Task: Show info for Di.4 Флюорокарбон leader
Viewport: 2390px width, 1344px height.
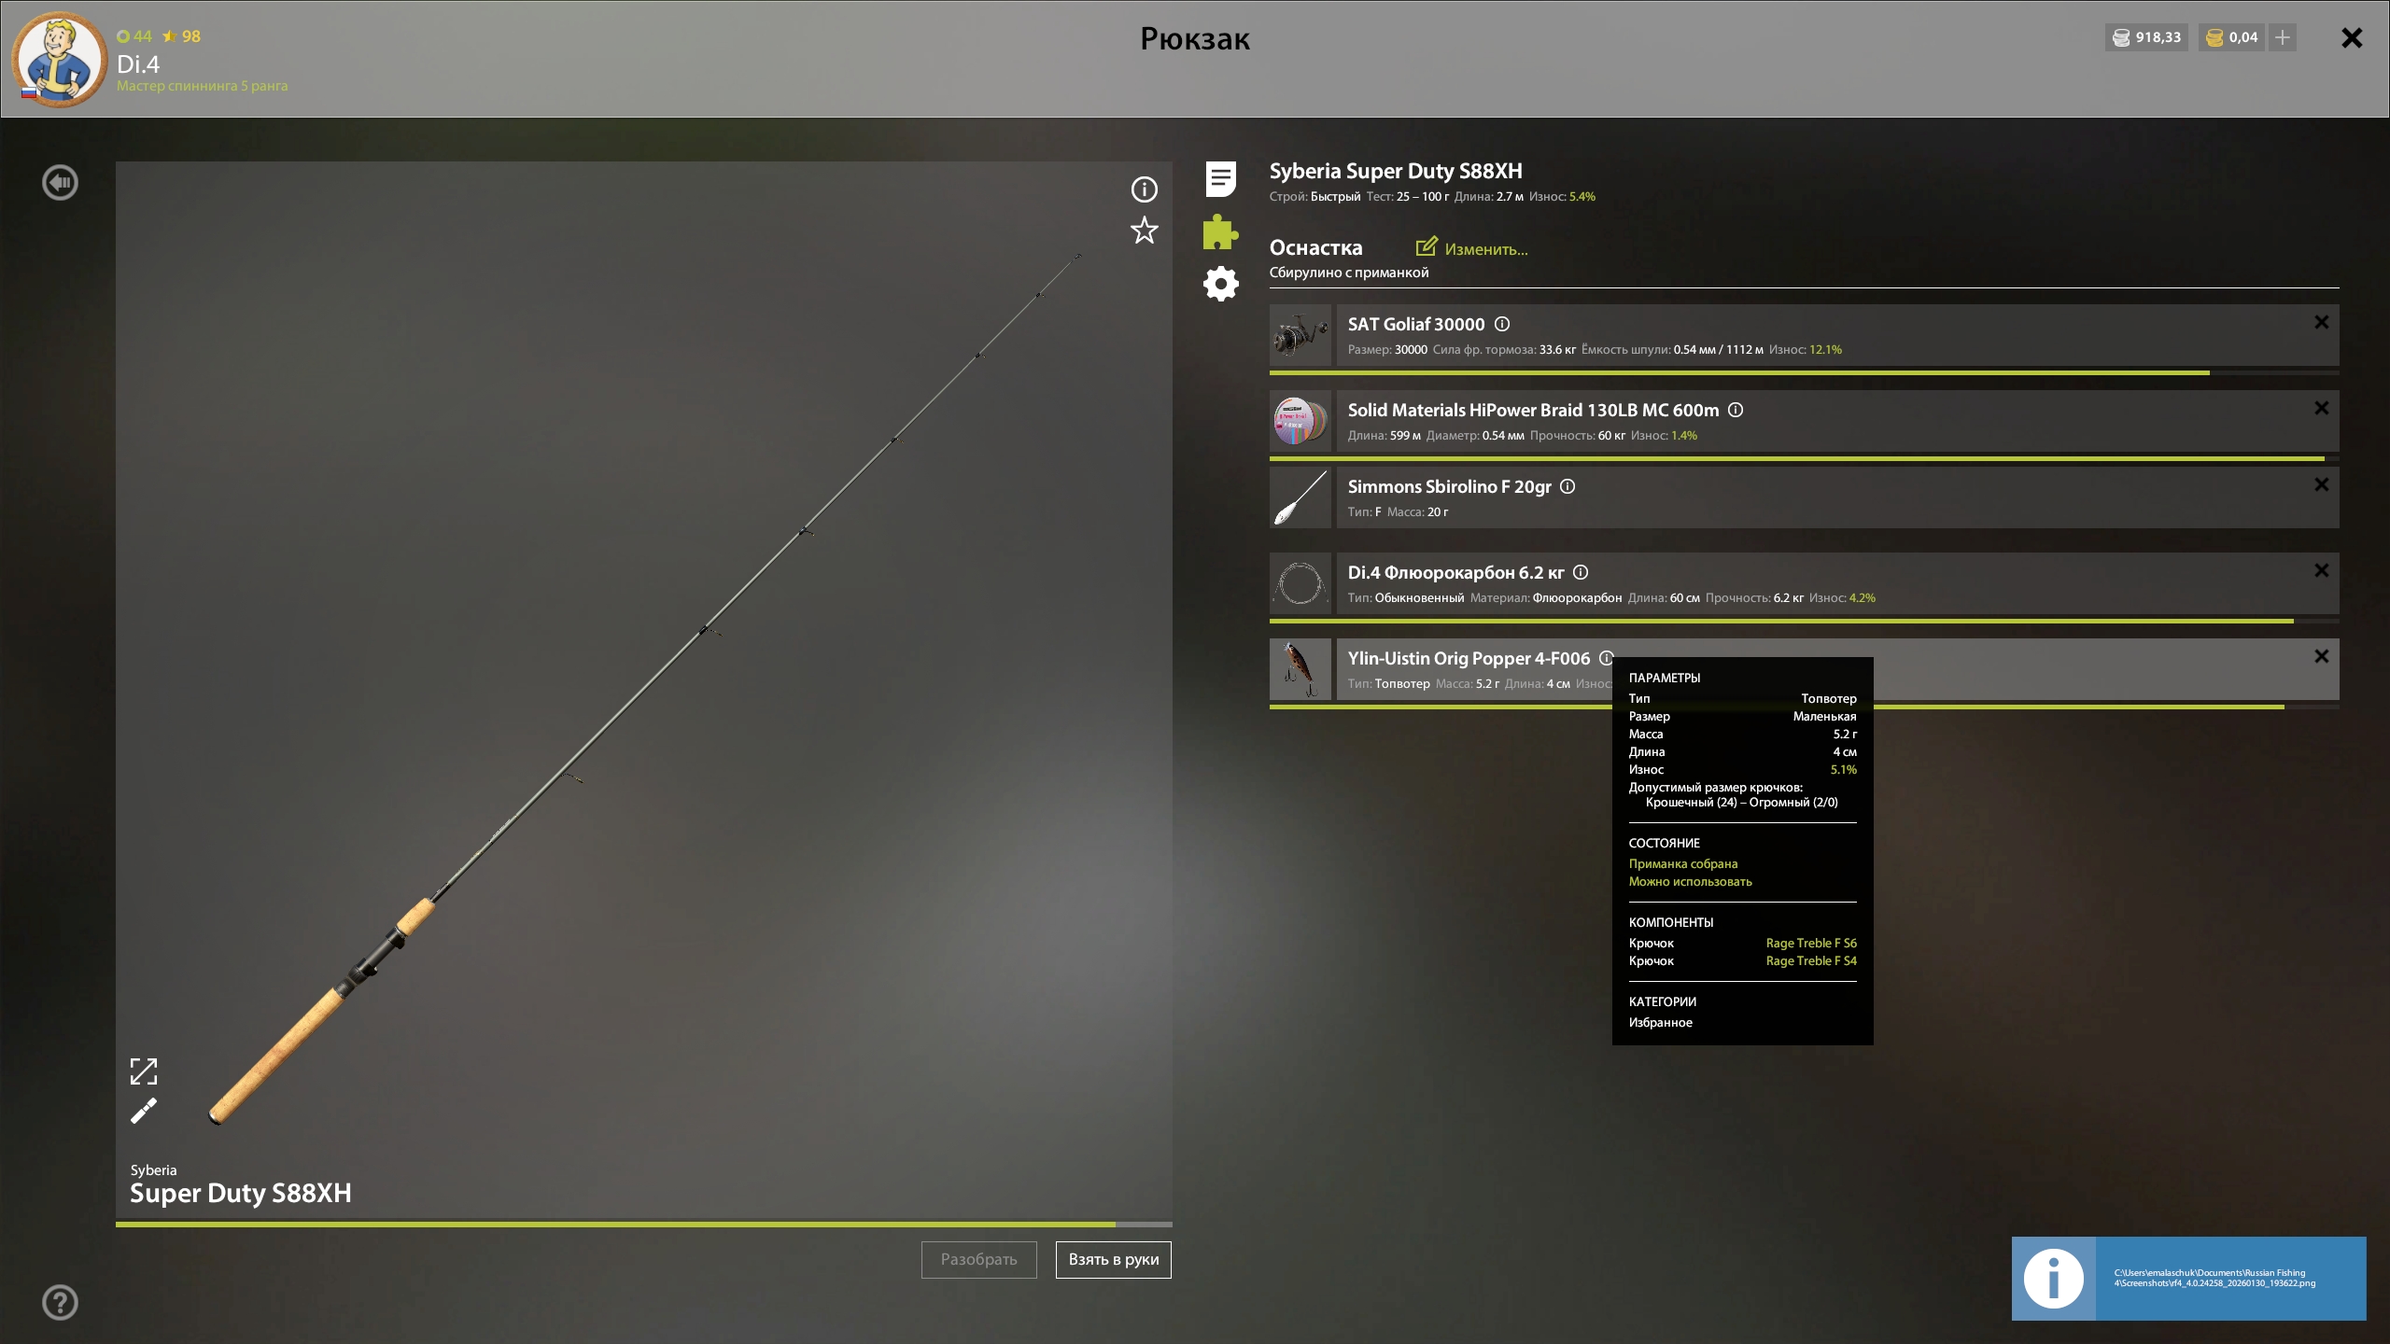Action: tap(1581, 573)
